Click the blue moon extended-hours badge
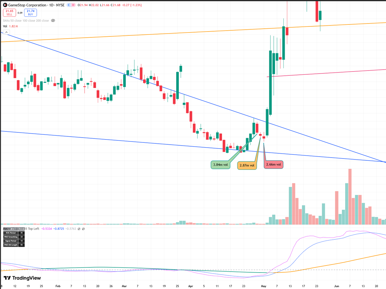This screenshot has width=386, height=289. click(69, 5)
